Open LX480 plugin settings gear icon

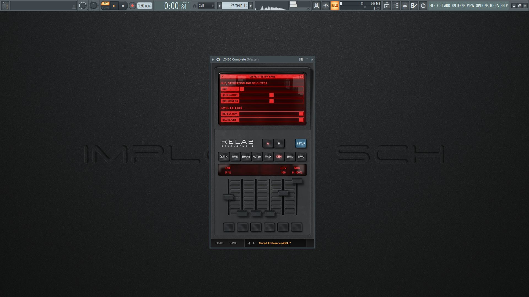point(218,59)
